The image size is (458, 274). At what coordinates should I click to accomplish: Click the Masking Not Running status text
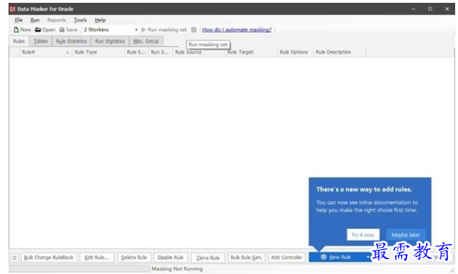pyautogui.click(x=177, y=269)
